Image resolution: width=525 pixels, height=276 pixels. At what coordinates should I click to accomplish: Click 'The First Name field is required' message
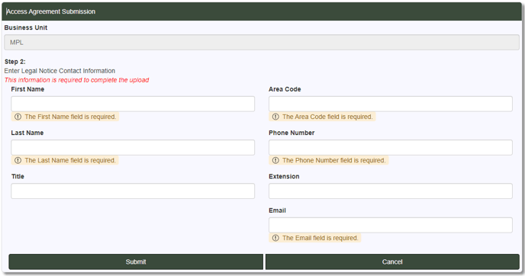(70, 117)
